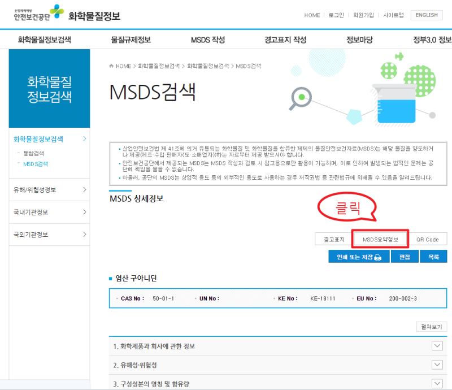Expand the 국외기관정보 sidebar chevron
This screenshot has height=390, width=452.
(84, 234)
